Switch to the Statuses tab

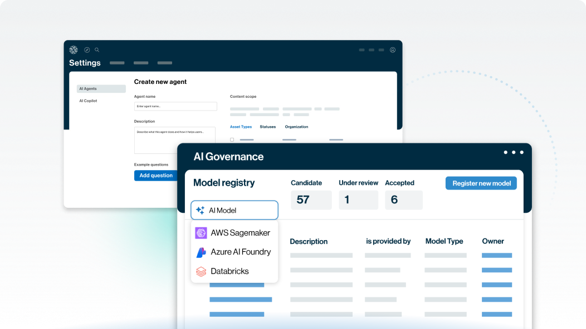click(267, 127)
